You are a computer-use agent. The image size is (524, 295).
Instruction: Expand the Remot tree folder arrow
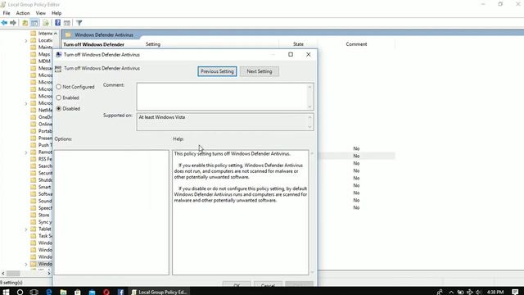point(26,152)
